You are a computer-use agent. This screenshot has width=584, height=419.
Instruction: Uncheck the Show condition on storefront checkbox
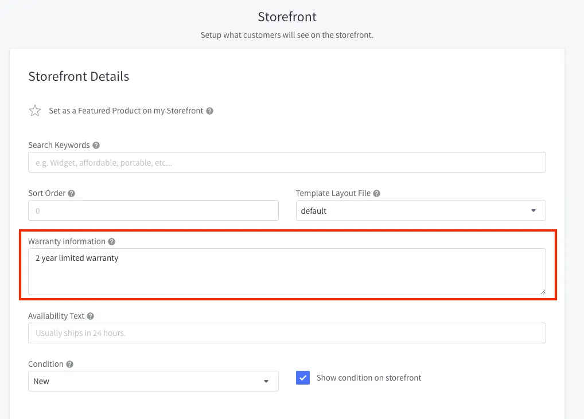[x=303, y=378]
